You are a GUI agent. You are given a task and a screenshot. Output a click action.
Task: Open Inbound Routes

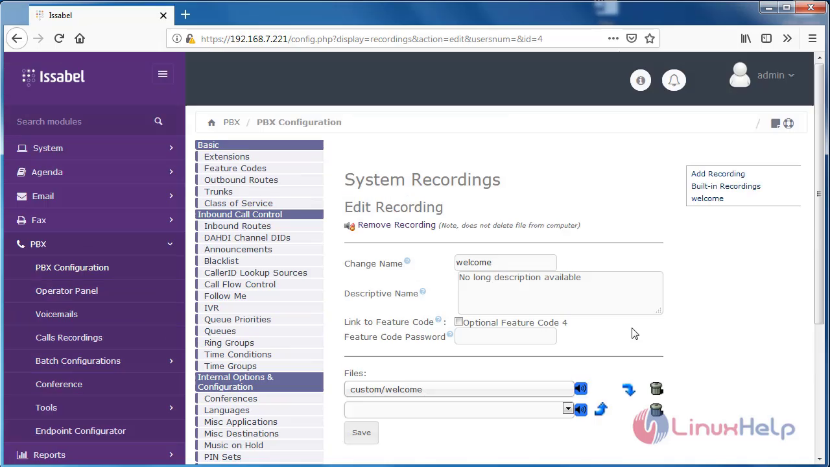click(237, 226)
